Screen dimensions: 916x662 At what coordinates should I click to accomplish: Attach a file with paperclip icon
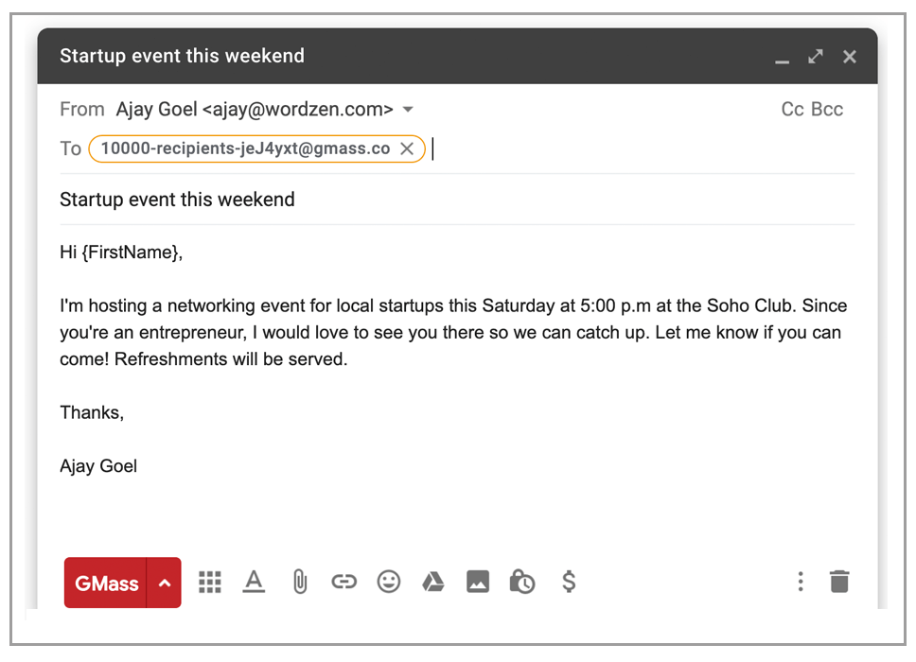[x=299, y=583]
